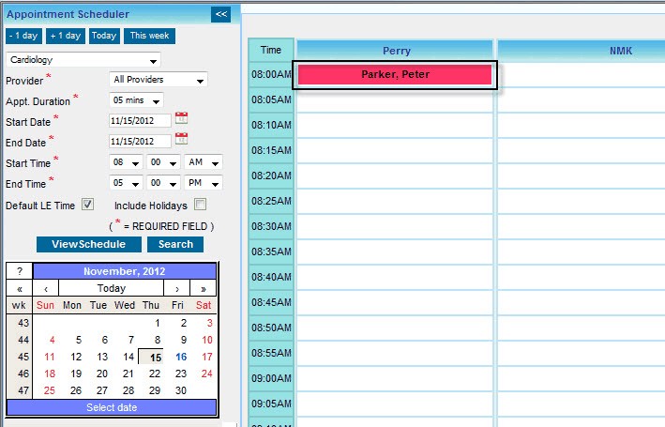
Task: Open the Appt. Duration 05 mins dropdown
Action: point(136,100)
